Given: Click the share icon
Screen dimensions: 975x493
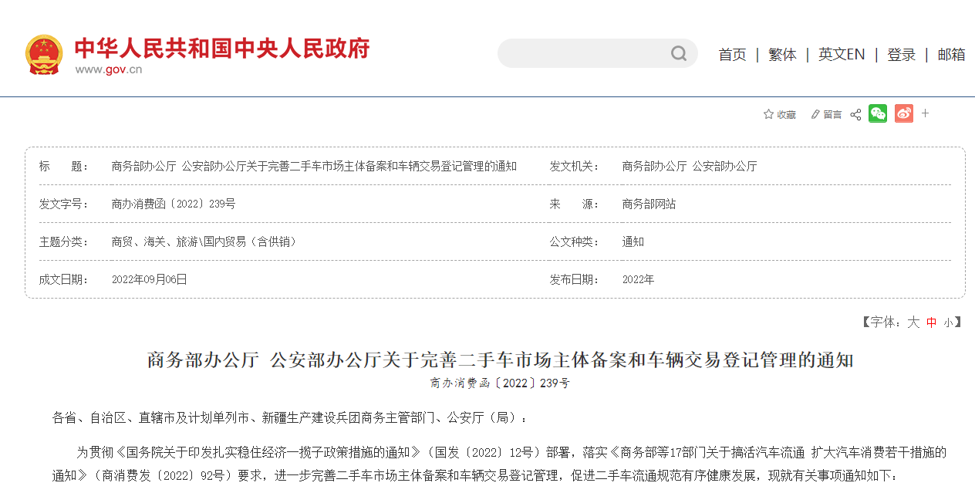Looking at the screenshot, I should pos(855,114).
